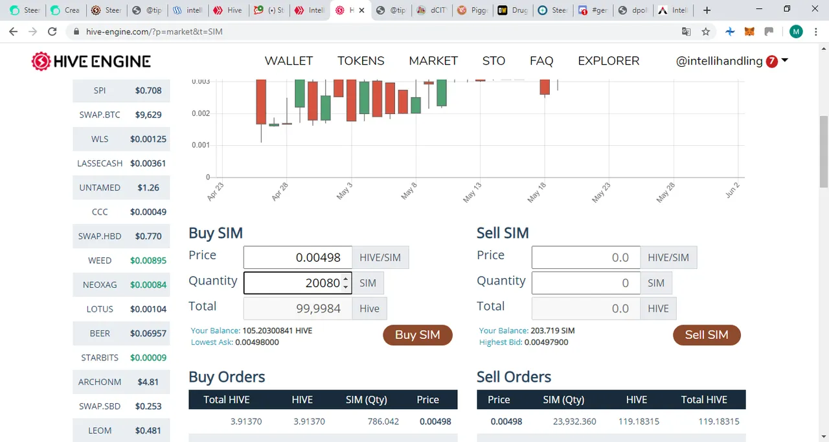Screen dimensions: 829x442
Task: Open the Chrome three-dot menu
Action: click(816, 31)
